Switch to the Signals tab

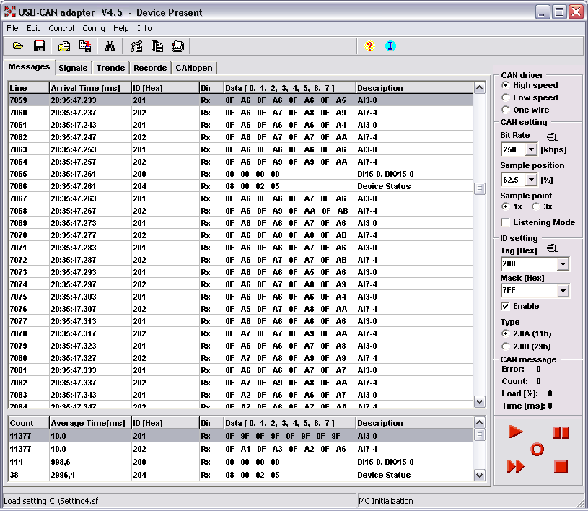pos(73,68)
